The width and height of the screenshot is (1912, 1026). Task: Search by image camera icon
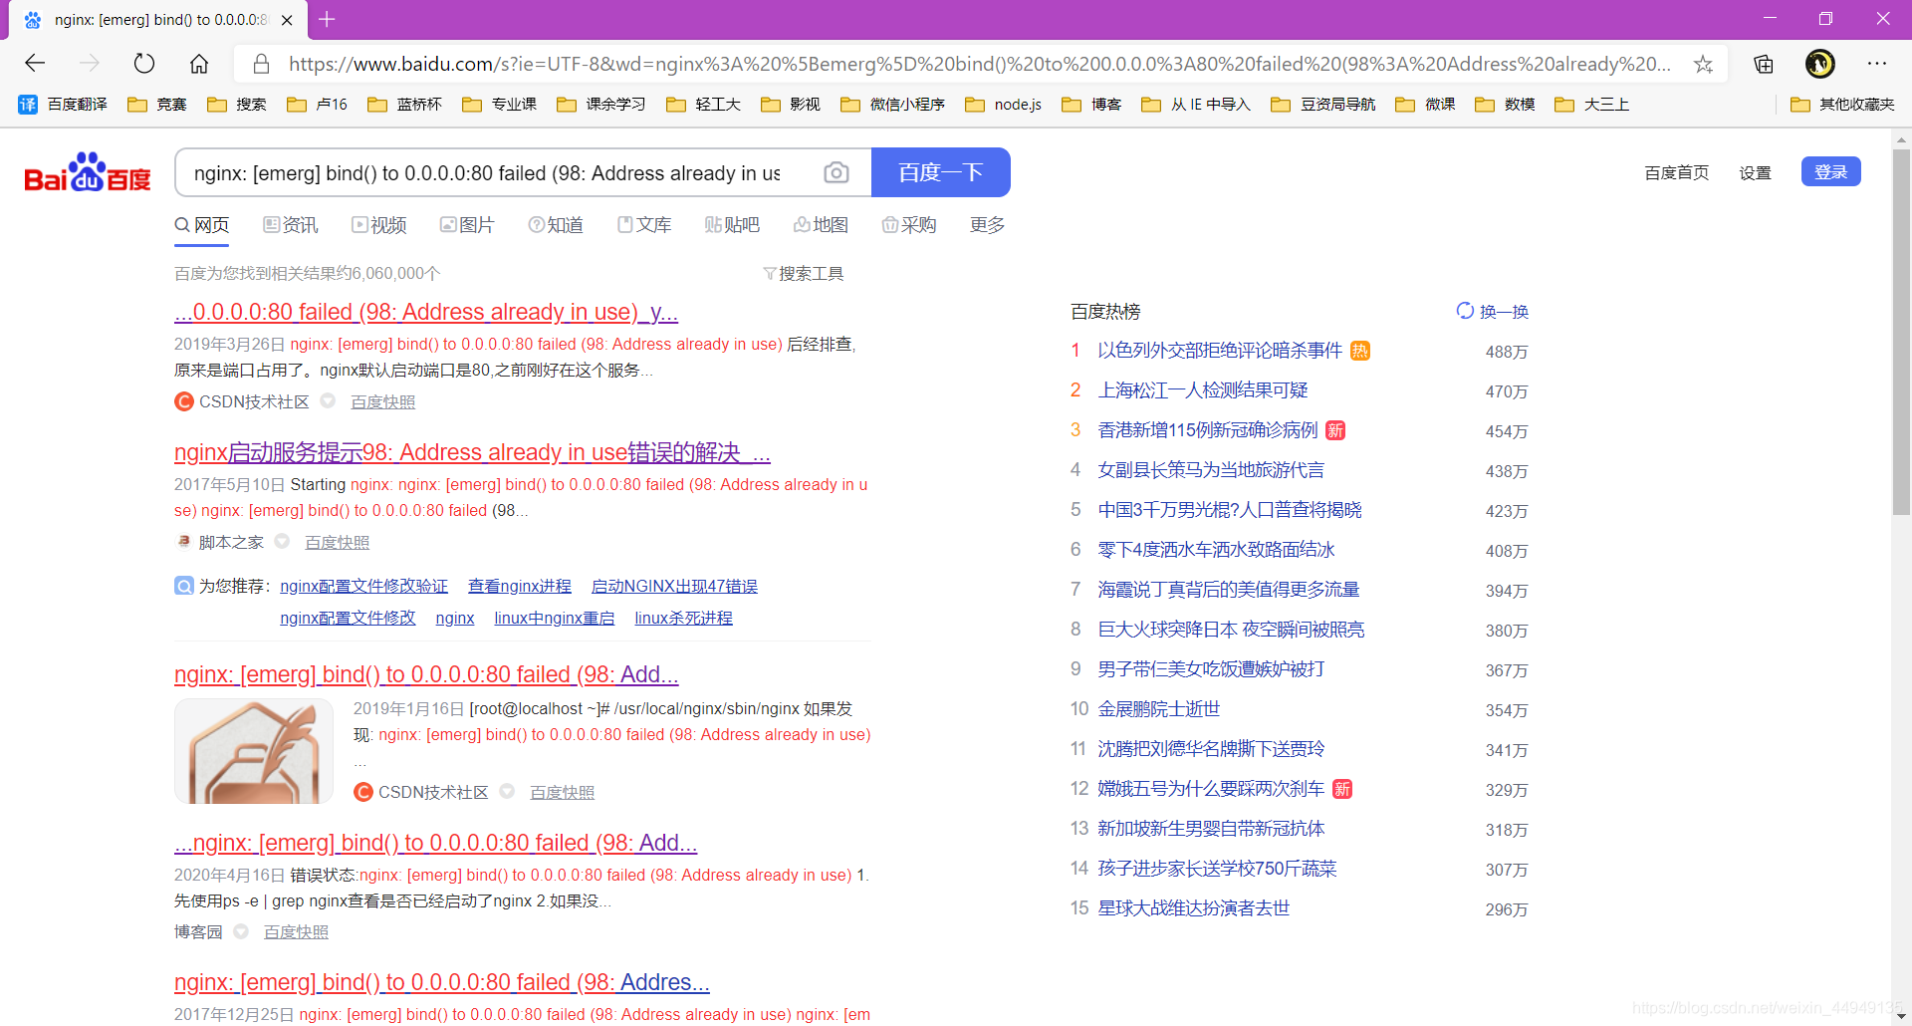(x=836, y=173)
